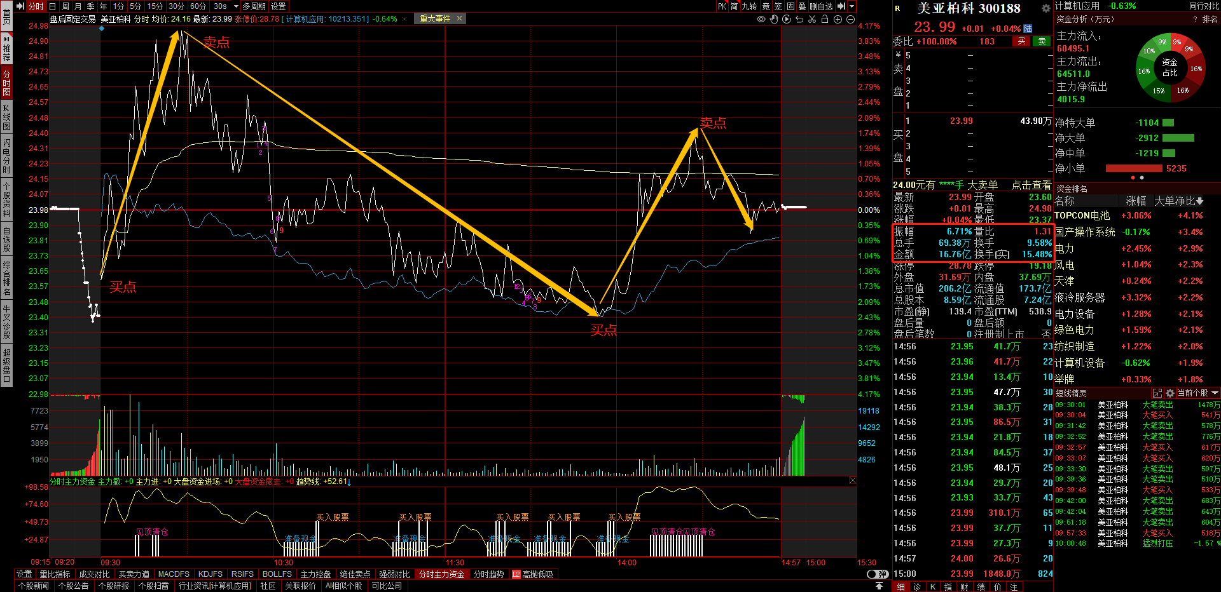Sort by 大单净比 column arrow
Screen dimensions: 1221x592
1199,201
